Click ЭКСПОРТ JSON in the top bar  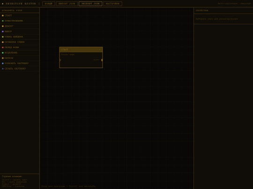click(x=90, y=4)
